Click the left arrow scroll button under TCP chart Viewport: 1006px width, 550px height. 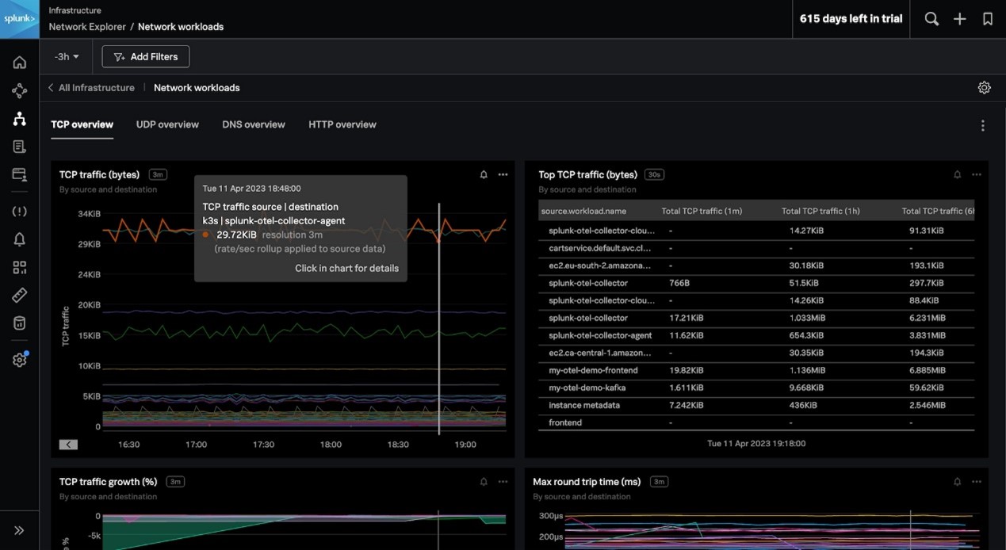click(68, 445)
